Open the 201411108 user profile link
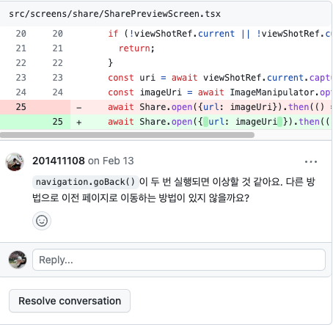Viewport: 333px width, 325px height. (x=59, y=161)
